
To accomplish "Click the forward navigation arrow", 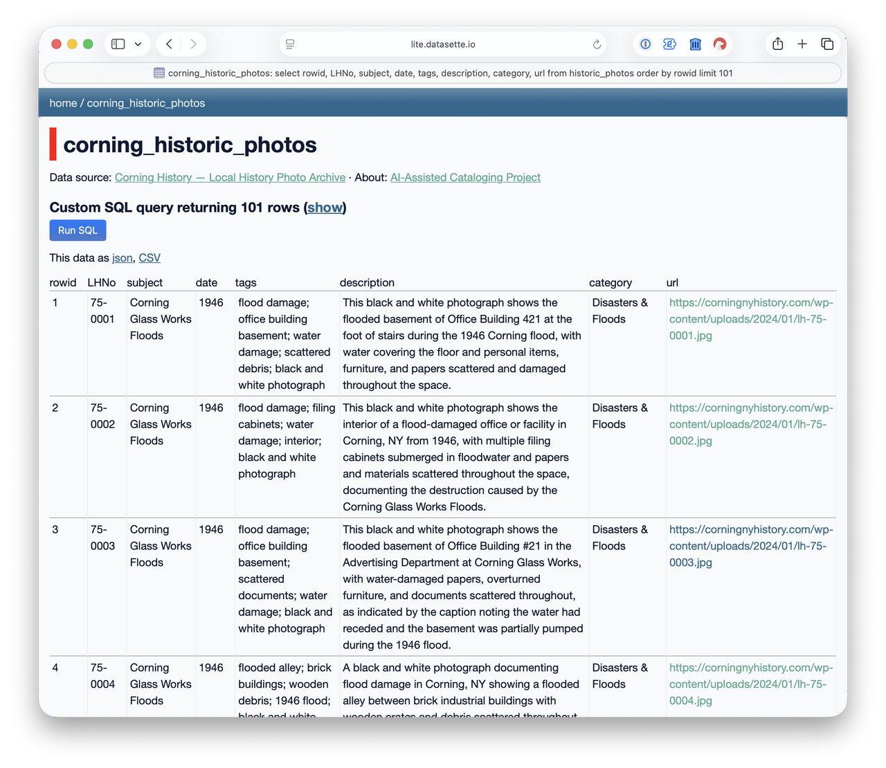I will pos(193,43).
